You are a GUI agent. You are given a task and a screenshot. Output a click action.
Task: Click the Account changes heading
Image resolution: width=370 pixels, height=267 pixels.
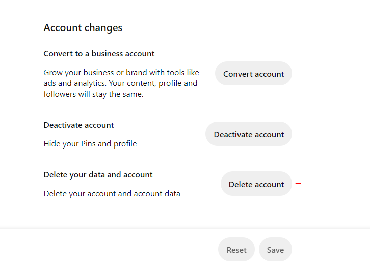pyautogui.click(x=83, y=28)
